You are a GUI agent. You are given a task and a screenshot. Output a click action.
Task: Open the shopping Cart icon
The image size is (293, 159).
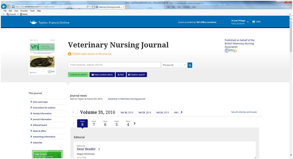[256, 22]
